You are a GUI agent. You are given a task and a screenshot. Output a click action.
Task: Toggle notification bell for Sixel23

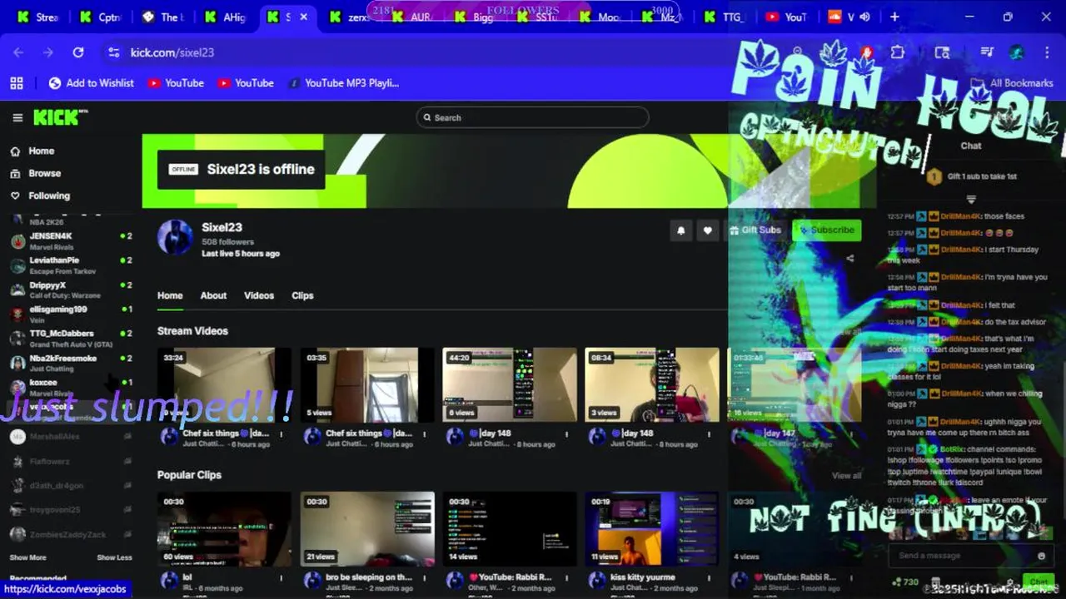point(680,230)
